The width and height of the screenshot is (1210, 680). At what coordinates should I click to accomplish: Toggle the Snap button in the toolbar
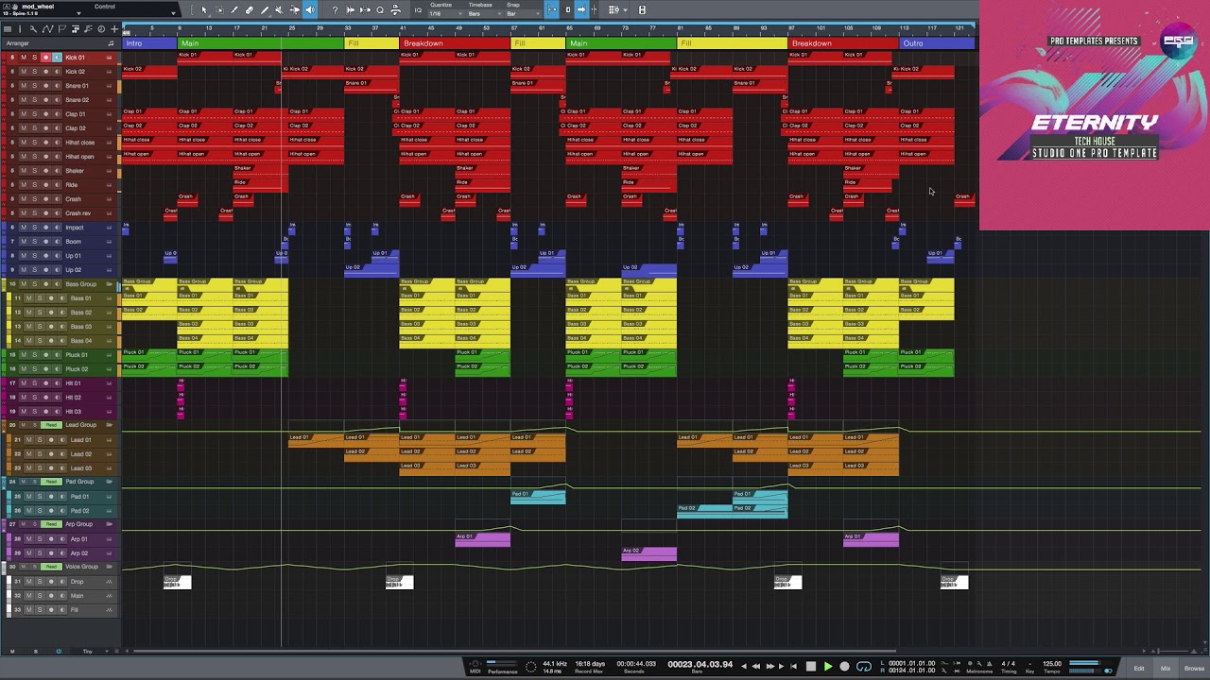tap(551, 10)
